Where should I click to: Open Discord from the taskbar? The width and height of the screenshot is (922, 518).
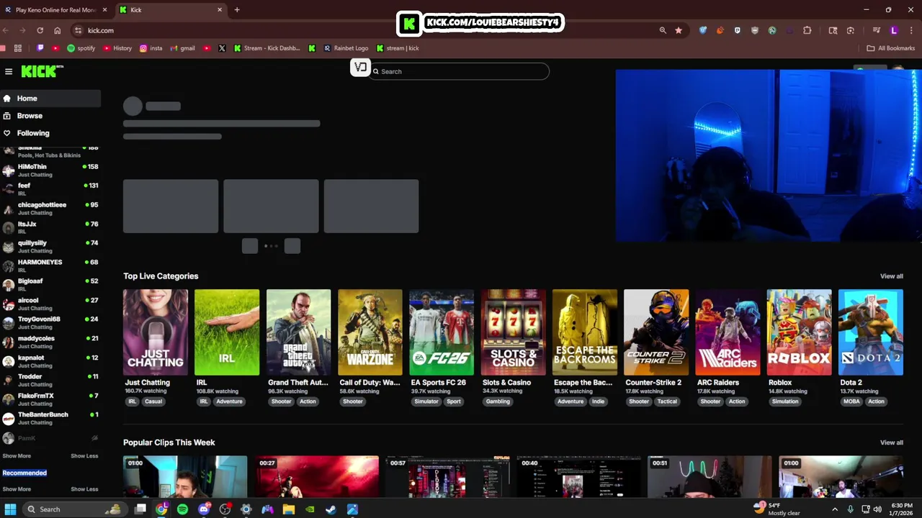(x=204, y=509)
